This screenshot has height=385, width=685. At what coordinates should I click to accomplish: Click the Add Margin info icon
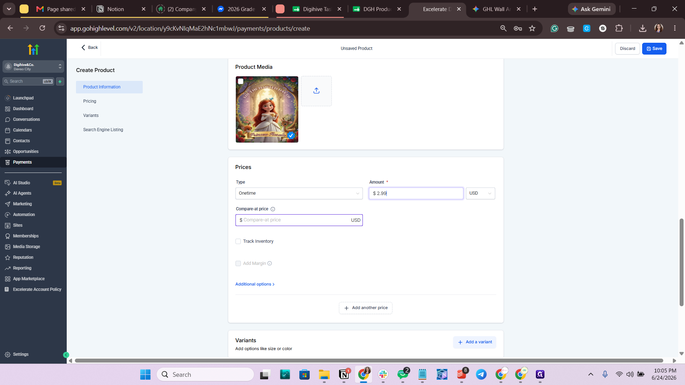click(x=270, y=263)
